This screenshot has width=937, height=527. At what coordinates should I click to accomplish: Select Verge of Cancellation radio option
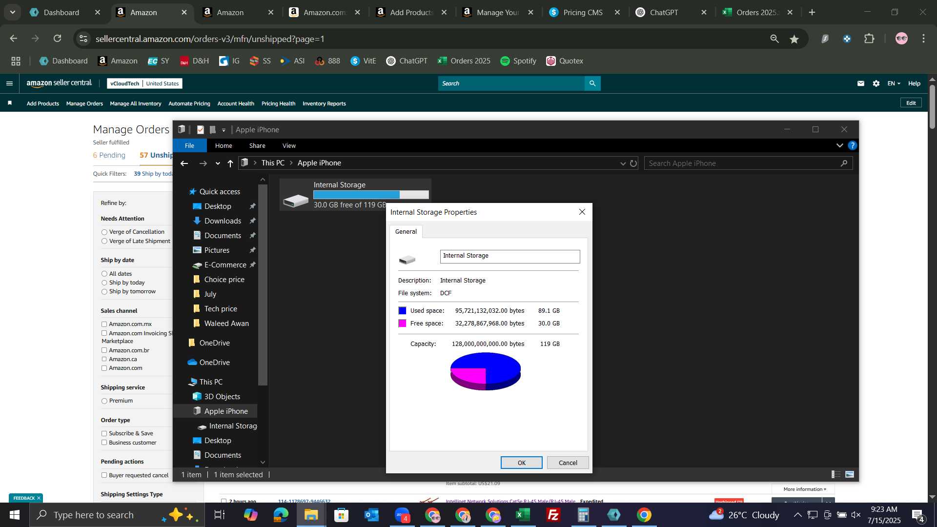pos(104,232)
